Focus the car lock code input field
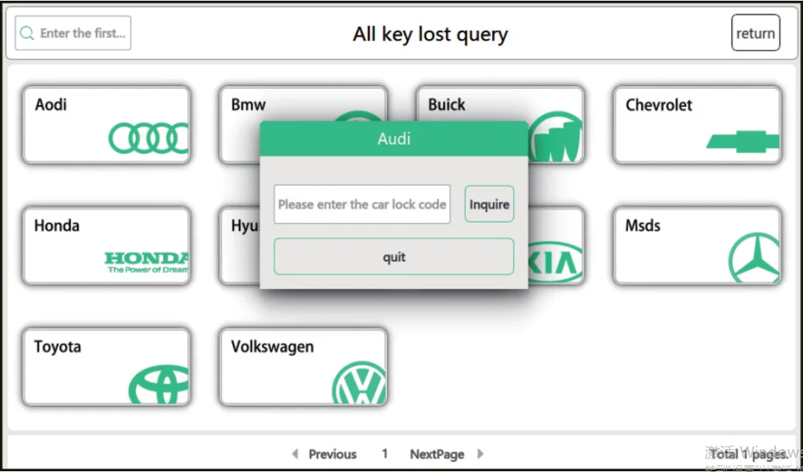 click(x=362, y=204)
